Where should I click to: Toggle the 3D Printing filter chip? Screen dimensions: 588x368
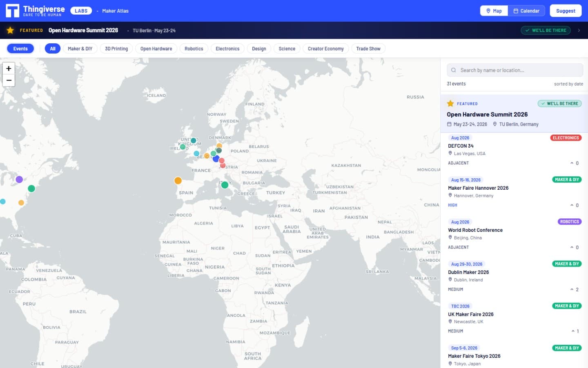[x=116, y=49]
